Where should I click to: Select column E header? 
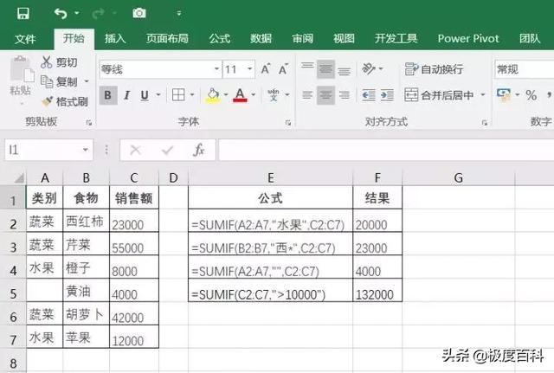tap(271, 177)
